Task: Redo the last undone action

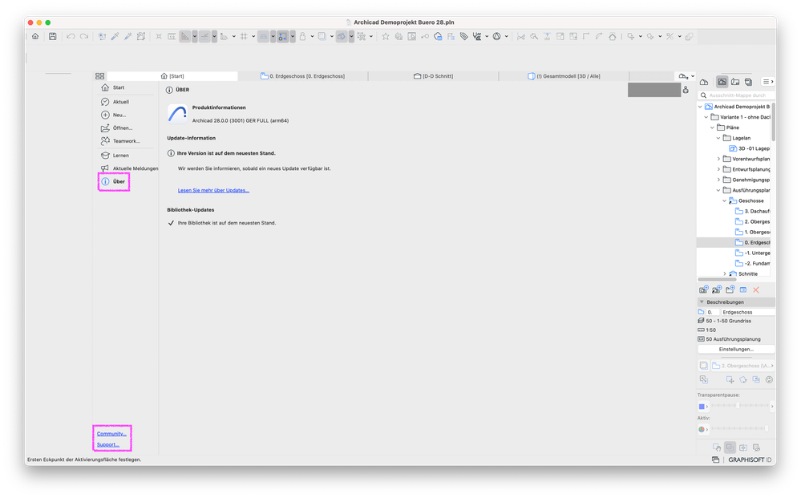Action: click(84, 36)
